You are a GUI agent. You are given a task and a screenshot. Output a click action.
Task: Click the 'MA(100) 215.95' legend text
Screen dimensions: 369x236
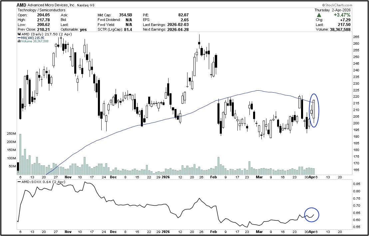coord(33,38)
